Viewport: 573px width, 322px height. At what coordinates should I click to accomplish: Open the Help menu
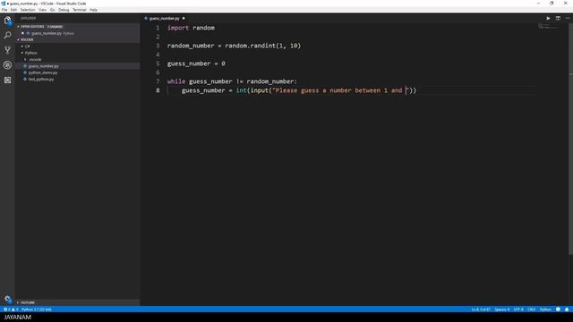93,10
